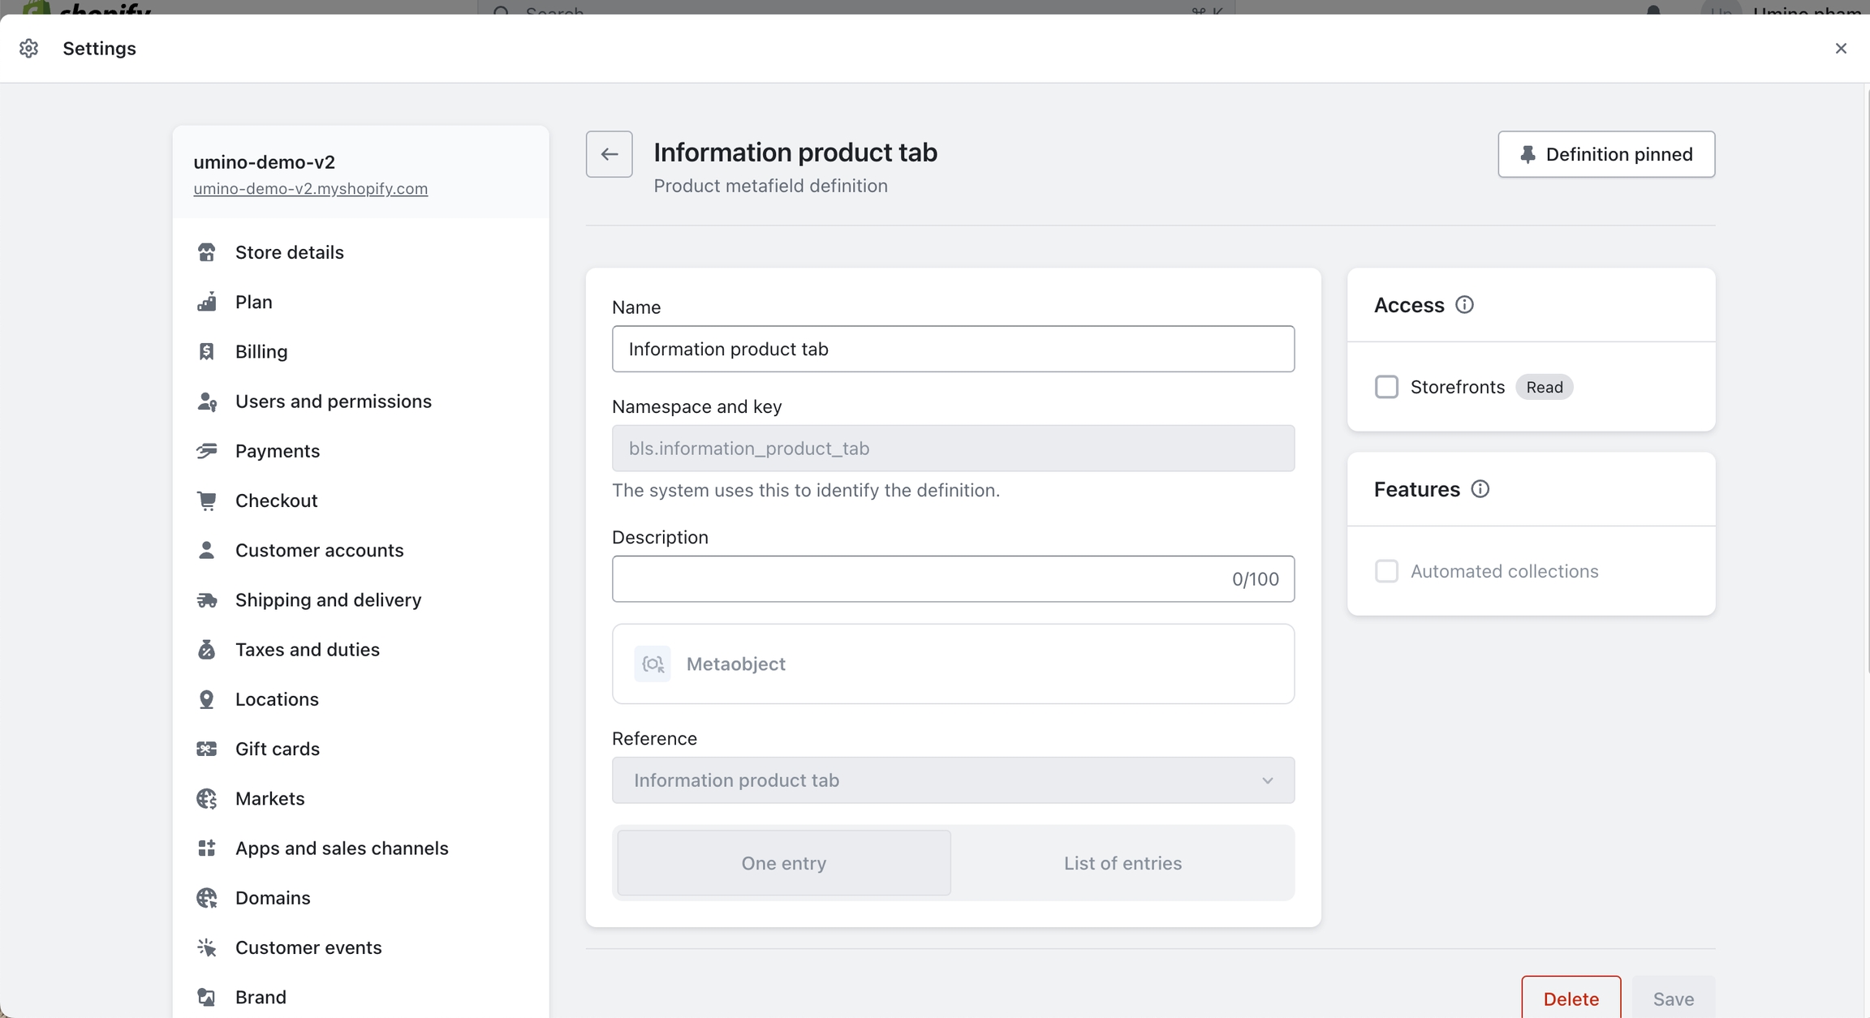Open the Reference dropdown

click(953, 780)
